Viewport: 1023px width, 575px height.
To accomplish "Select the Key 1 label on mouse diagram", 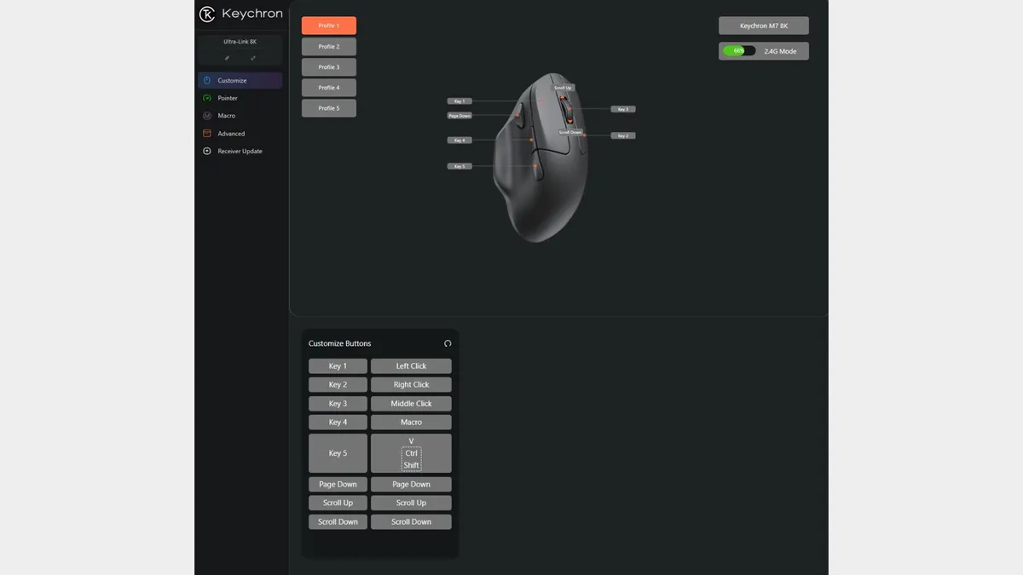I will [x=459, y=101].
